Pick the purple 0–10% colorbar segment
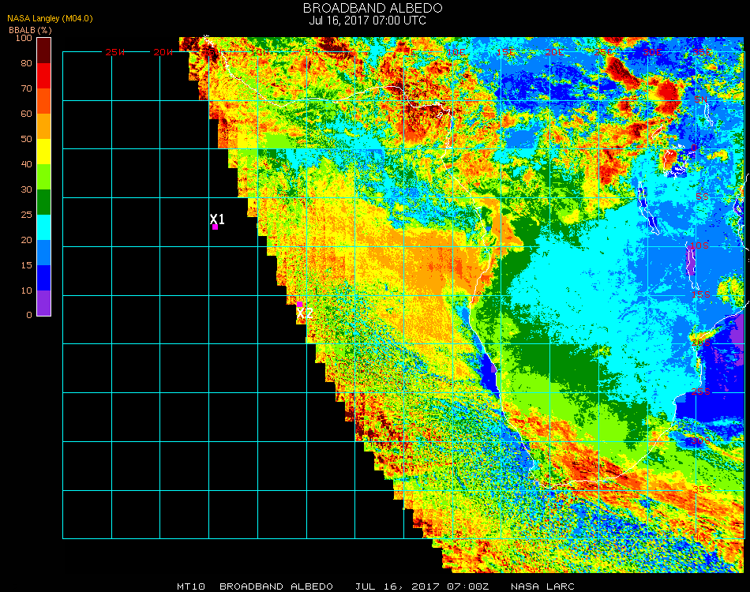Screen dimensions: 750x592 [44, 303]
